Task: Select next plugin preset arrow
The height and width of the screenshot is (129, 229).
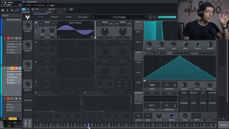Action: tap(38, 9)
